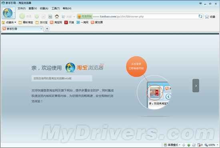Open the 一淘网 bookmark

(82, 22)
